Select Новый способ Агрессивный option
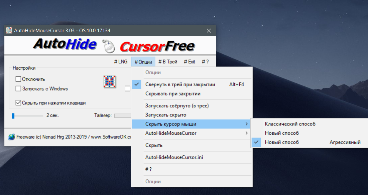 (x=310, y=142)
